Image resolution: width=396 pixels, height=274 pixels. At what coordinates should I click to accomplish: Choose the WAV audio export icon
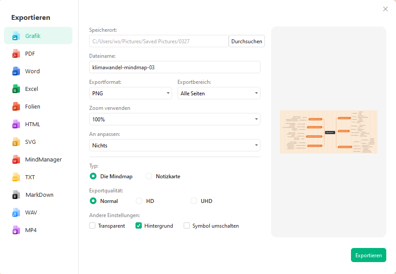[x=16, y=213]
